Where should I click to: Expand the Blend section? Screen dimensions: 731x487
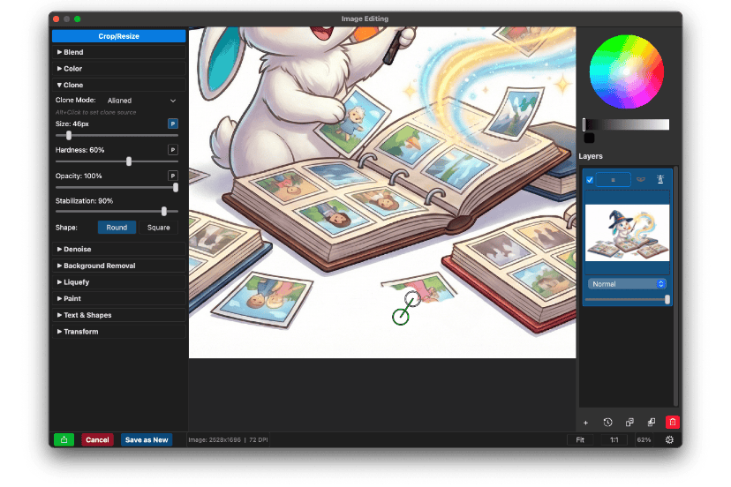[x=119, y=52]
